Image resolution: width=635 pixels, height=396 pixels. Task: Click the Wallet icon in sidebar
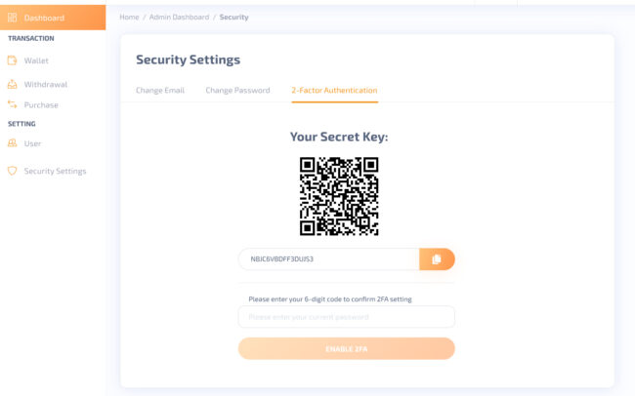click(12, 60)
